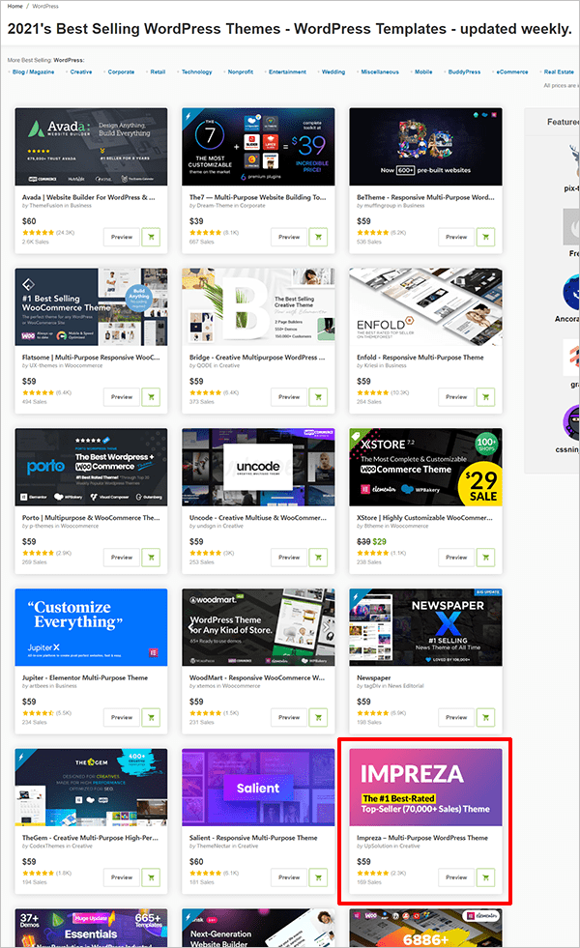Add Bridge theme to cart
The image size is (580, 948).
click(318, 397)
